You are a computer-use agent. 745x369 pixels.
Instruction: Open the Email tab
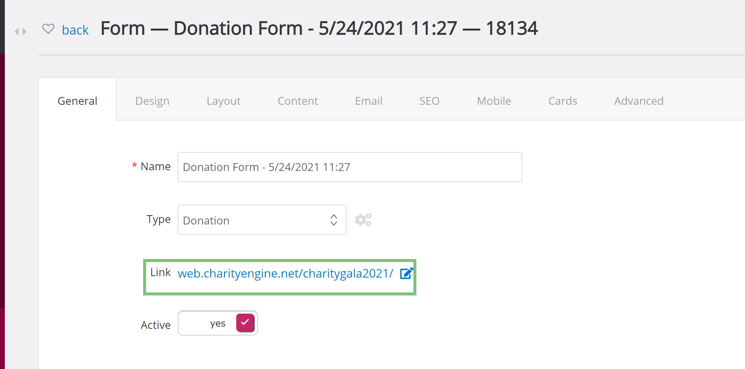tap(369, 101)
